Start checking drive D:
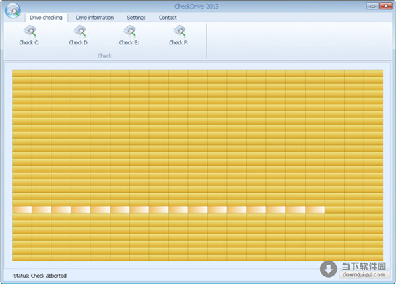396x285 pixels. 79,35
